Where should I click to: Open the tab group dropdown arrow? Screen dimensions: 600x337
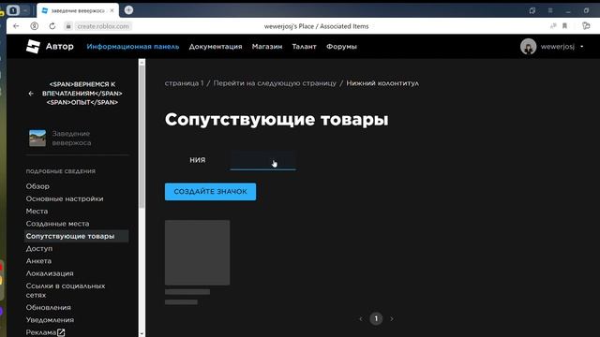pyautogui.click(x=25, y=10)
